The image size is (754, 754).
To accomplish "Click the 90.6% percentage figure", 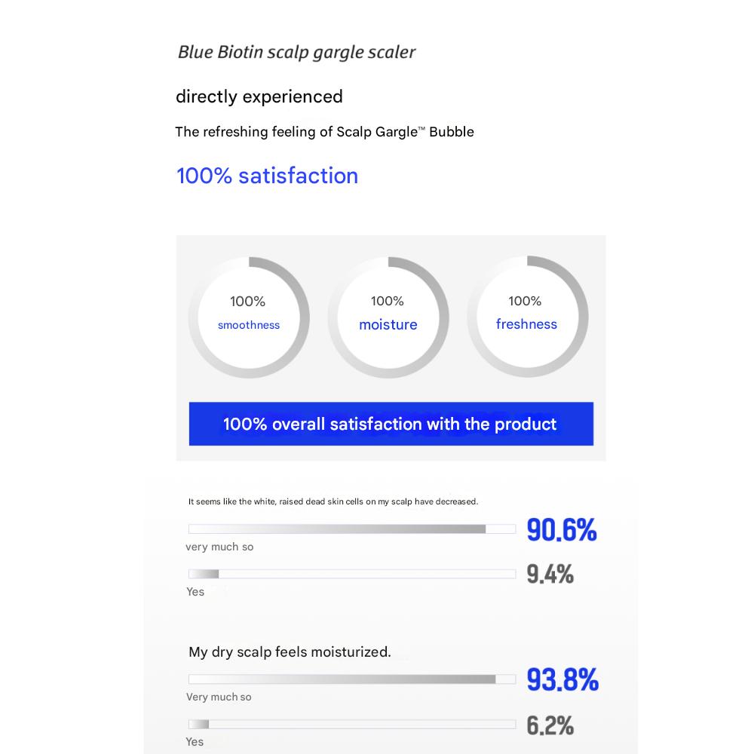I will 561,530.
